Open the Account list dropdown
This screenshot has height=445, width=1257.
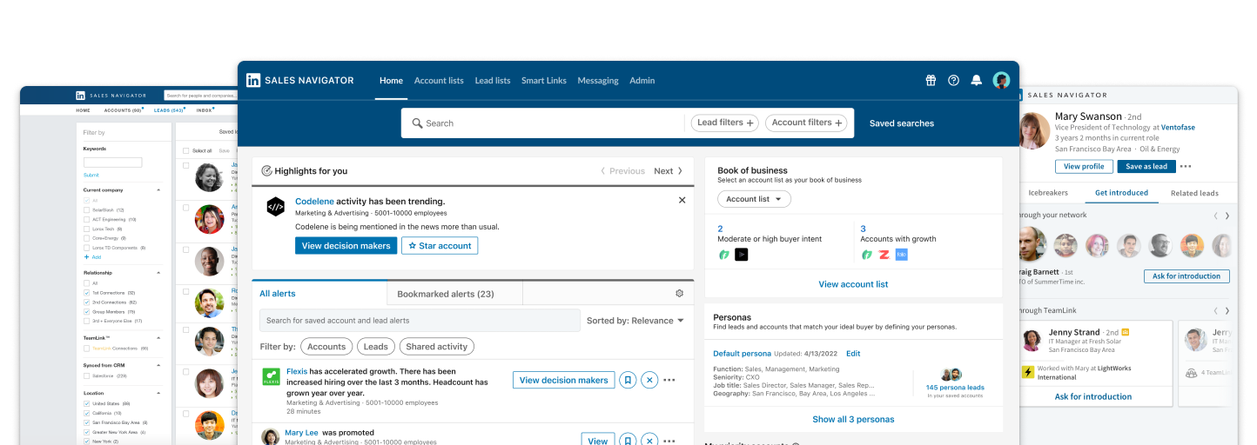coord(754,199)
